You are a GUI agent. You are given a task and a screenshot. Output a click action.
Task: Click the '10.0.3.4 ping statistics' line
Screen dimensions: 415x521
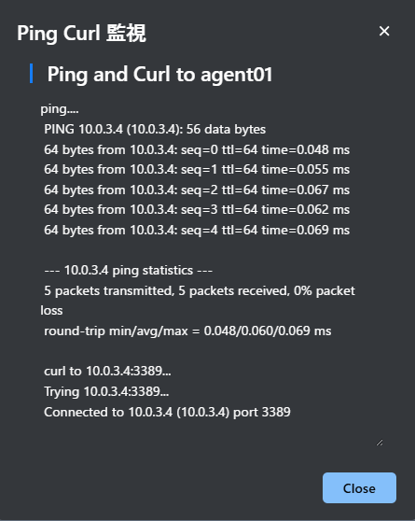[129, 271]
